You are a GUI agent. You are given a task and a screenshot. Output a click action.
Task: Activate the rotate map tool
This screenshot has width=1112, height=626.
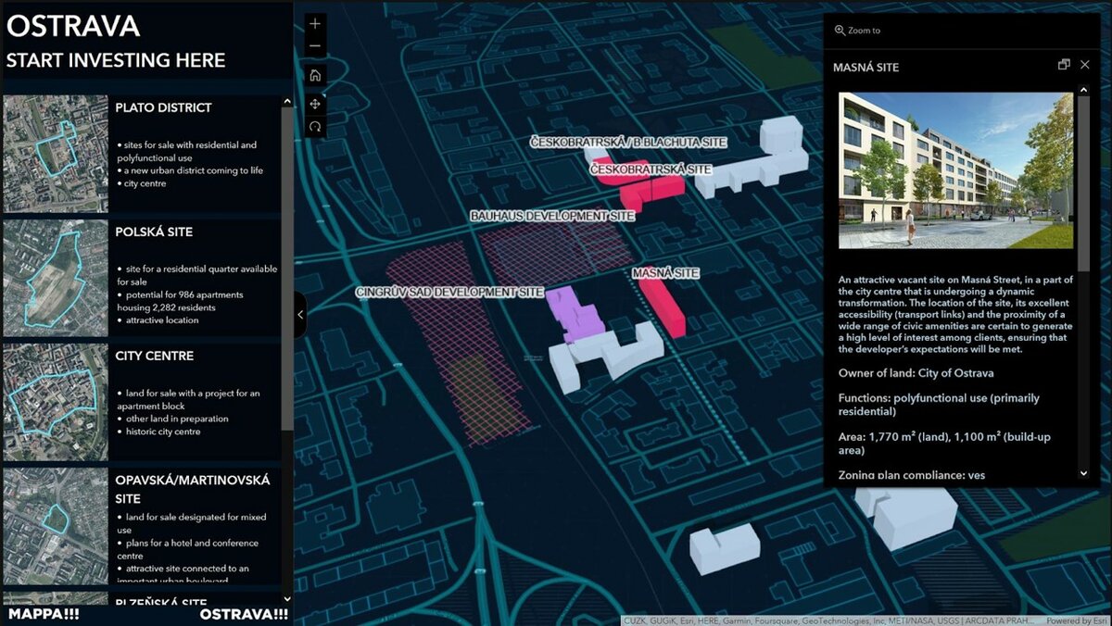(x=315, y=127)
